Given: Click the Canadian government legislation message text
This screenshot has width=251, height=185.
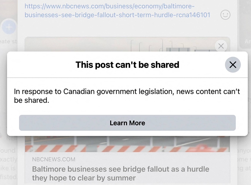Looking at the screenshot, I should [x=127, y=96].
